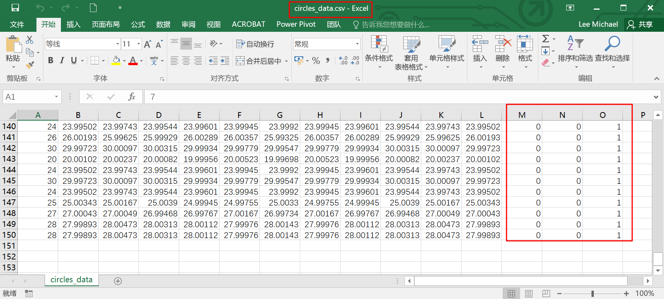Open Sort and Filter menu

[x=576, y=52]
